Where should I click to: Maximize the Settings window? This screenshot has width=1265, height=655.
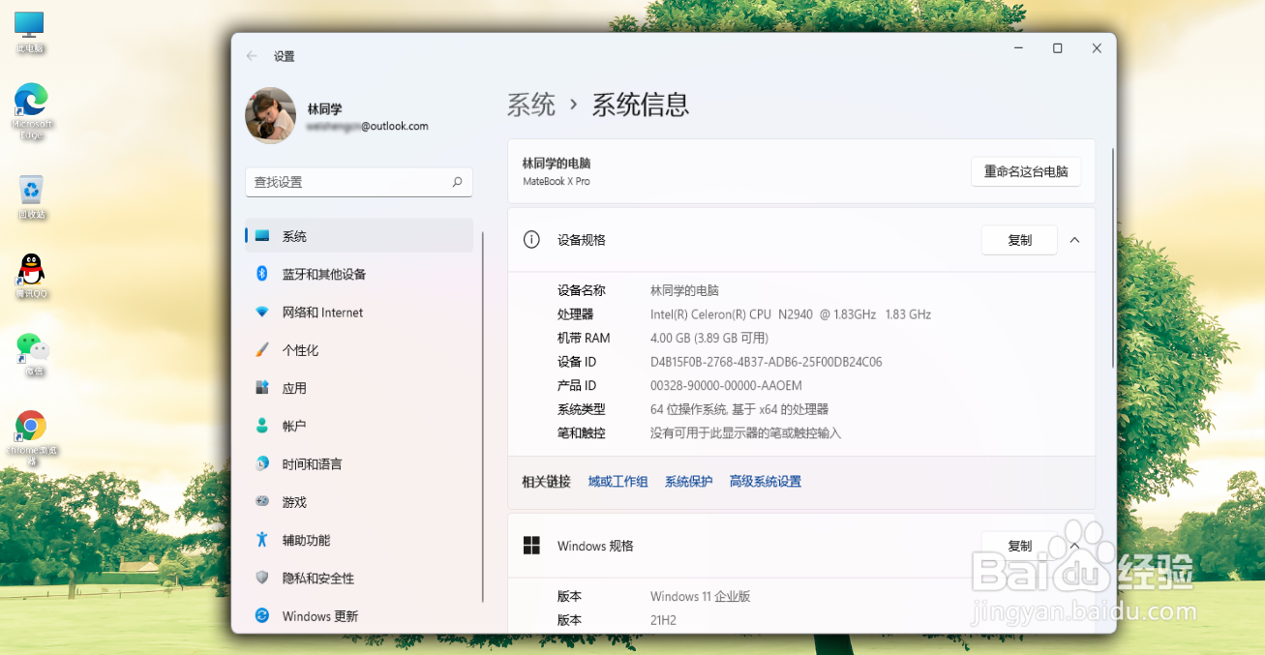click(x=1057, y=48)
